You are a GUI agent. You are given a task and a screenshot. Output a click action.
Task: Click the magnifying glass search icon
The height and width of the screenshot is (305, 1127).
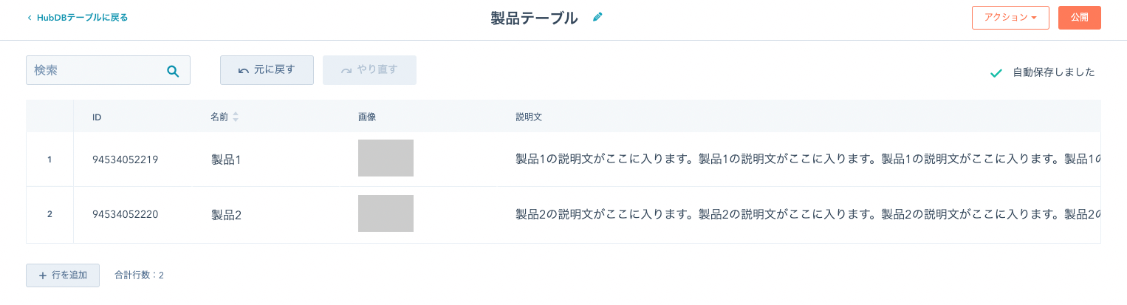[x=173, y=71]
